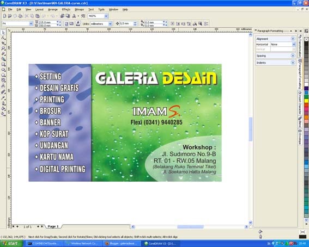Select the Interactive Fill tool

pos(3,114)
